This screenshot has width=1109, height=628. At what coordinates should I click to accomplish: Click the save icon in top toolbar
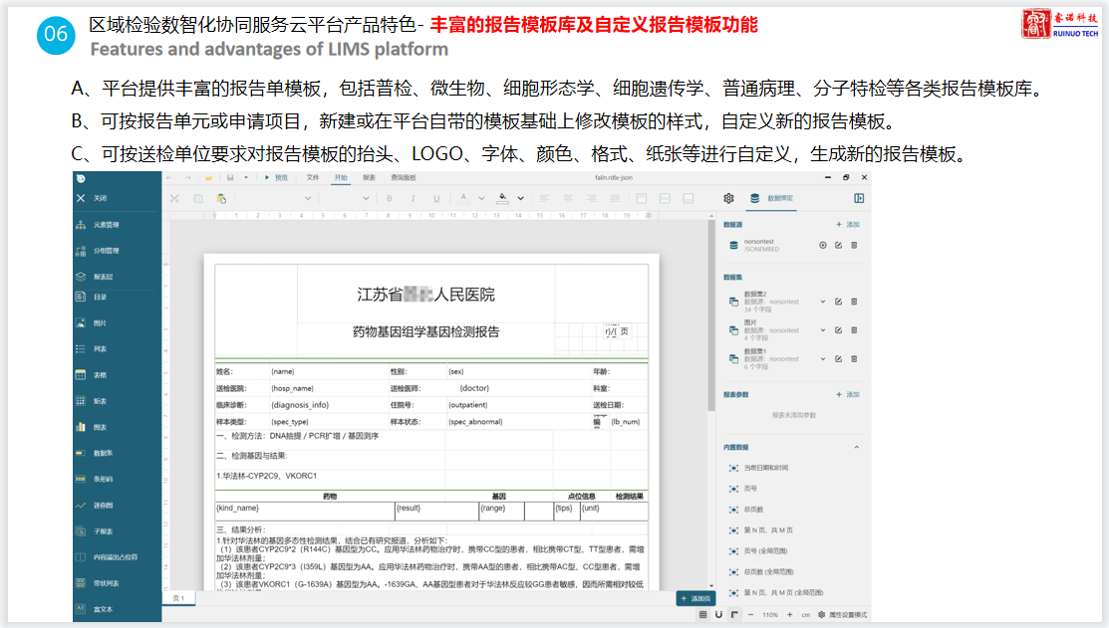(230, 177)
